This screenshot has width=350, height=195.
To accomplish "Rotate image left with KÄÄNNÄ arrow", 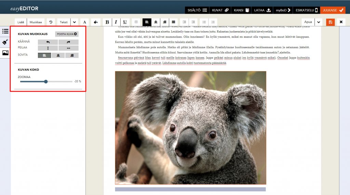I will tap(48, 42).
